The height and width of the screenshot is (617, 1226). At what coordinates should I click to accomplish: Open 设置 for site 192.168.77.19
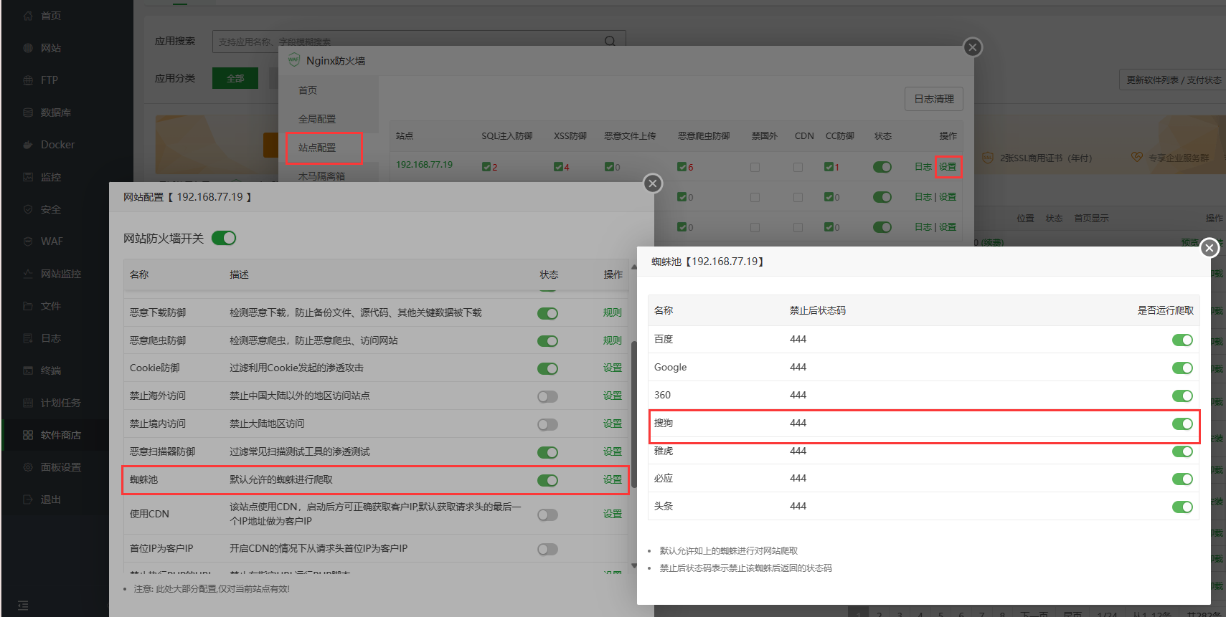(948, 167)
